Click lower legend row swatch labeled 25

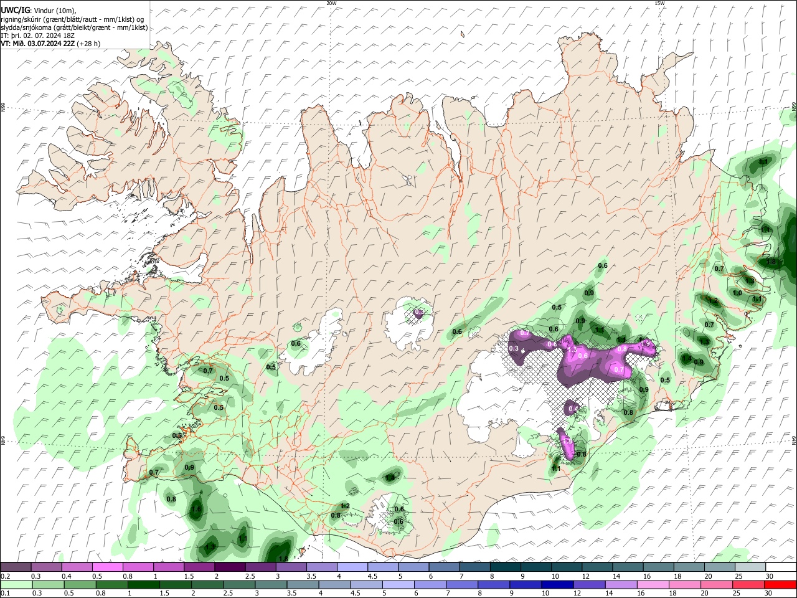point(749,584)
